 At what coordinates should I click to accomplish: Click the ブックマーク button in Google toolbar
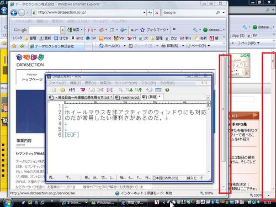click(154, 30)
